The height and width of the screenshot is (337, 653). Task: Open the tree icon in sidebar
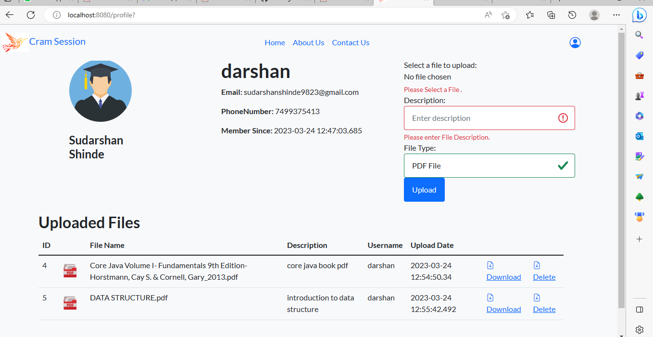(639, 196)
